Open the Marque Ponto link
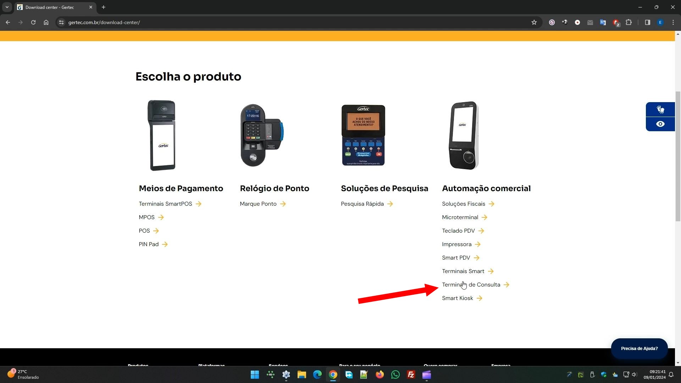Image resolution: width=681 pixels, height=383 pixels. (262, 204)
